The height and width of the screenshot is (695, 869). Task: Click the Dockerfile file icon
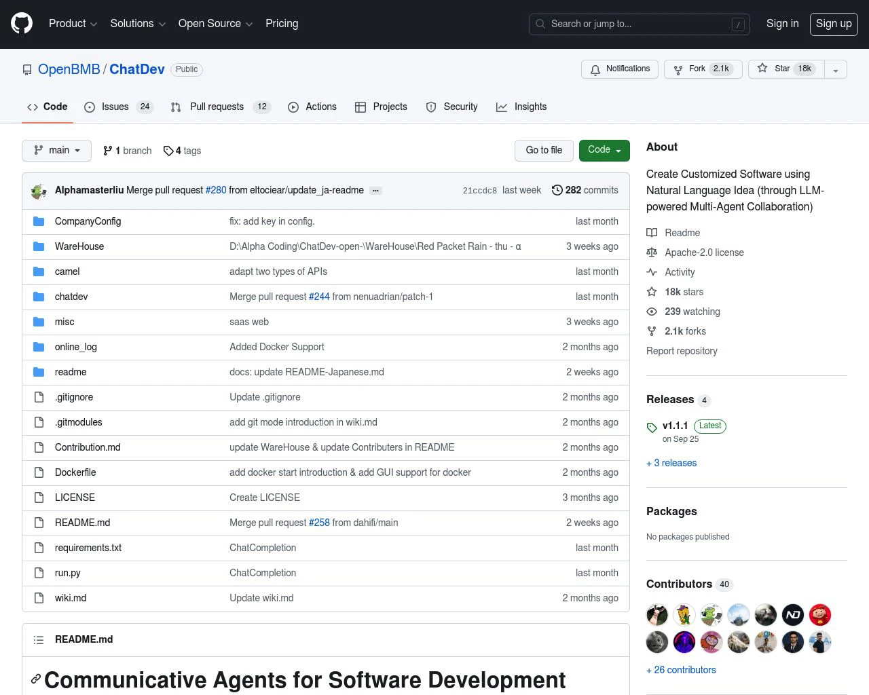39,472
